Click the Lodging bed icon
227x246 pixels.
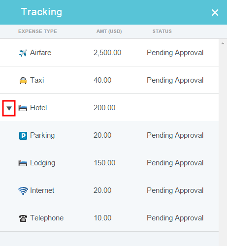click(x=23, y=163)
